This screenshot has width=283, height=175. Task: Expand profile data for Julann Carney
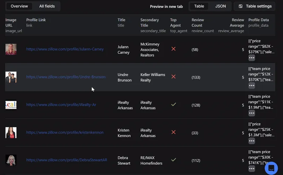[x=252, y=58]
